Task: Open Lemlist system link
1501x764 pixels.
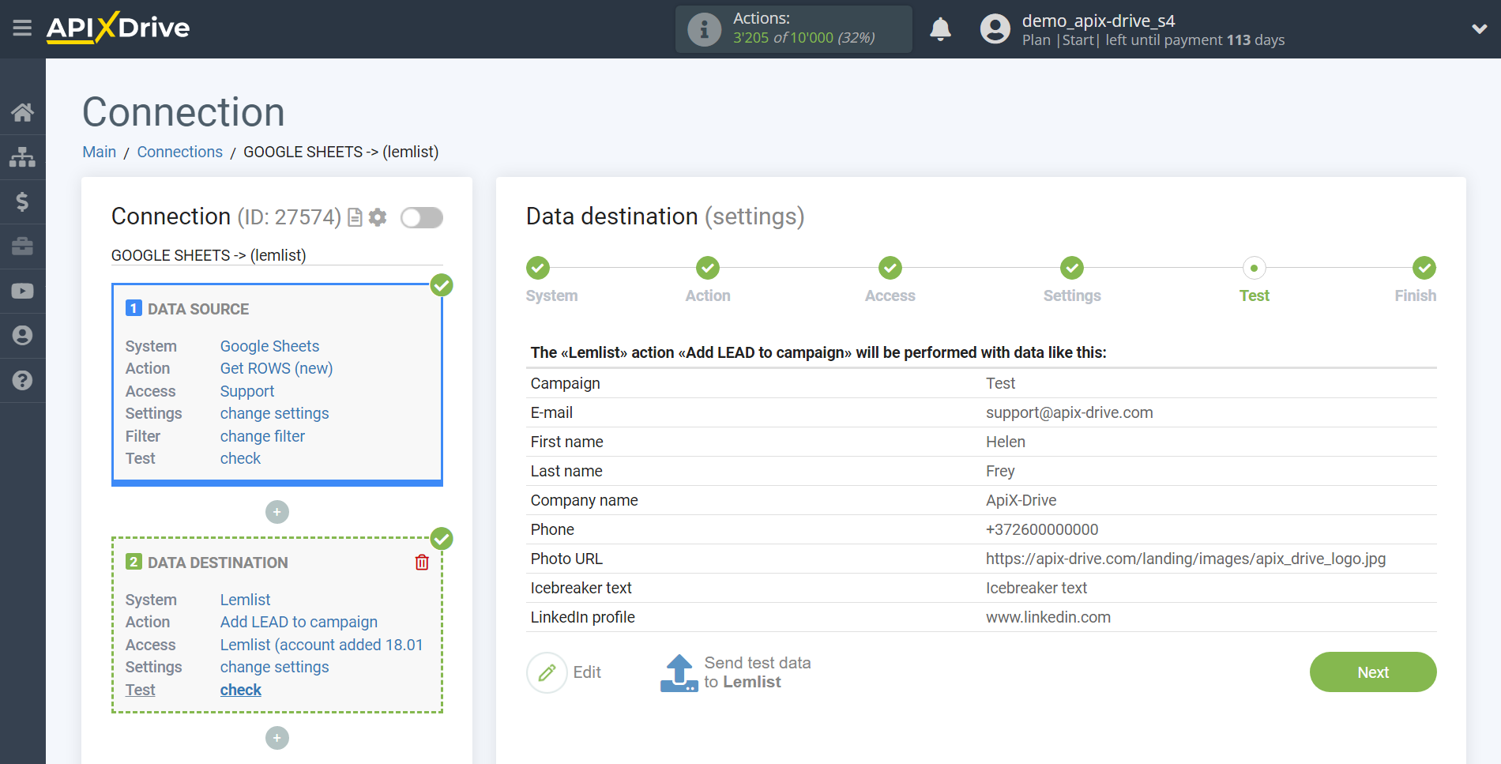Action: coord(245,600)
